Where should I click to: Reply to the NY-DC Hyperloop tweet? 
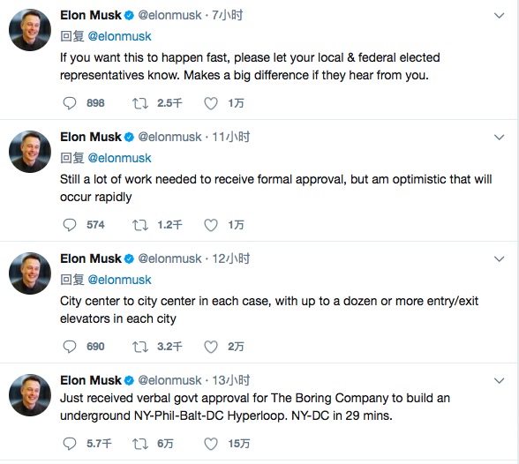click(x=70, y=444)
